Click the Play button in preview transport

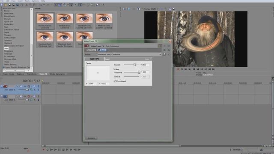tap(190, 69)
